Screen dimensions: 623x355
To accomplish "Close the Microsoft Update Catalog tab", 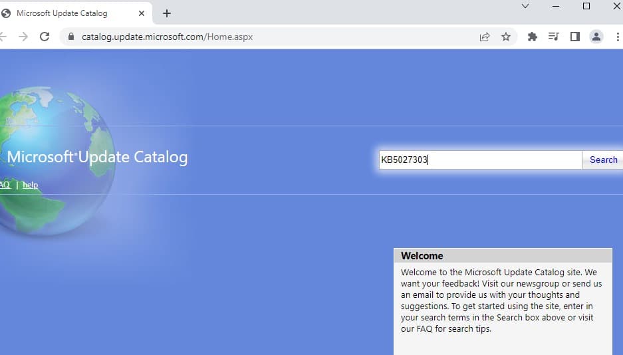I will [x=142, y=13].
